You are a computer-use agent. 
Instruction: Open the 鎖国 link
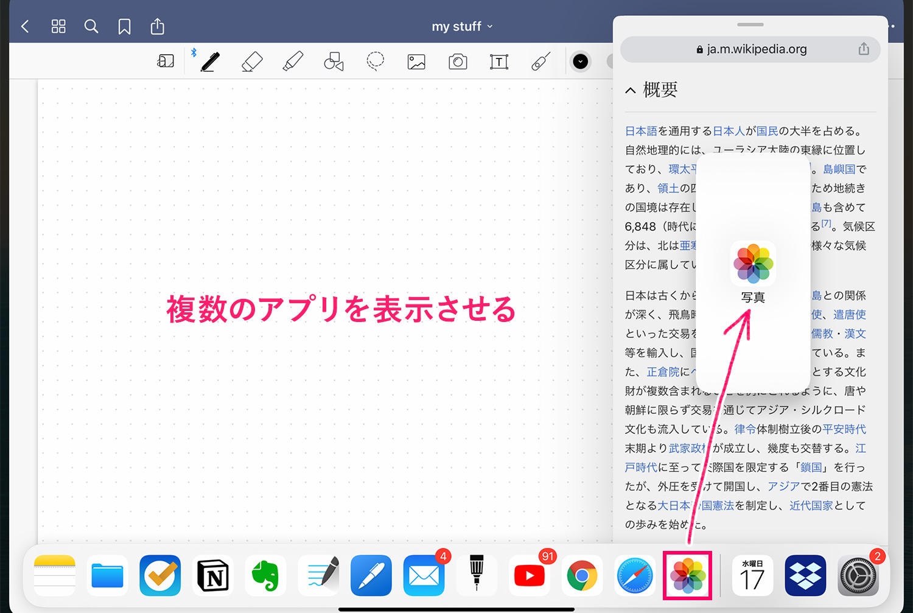tap(811, 468)
